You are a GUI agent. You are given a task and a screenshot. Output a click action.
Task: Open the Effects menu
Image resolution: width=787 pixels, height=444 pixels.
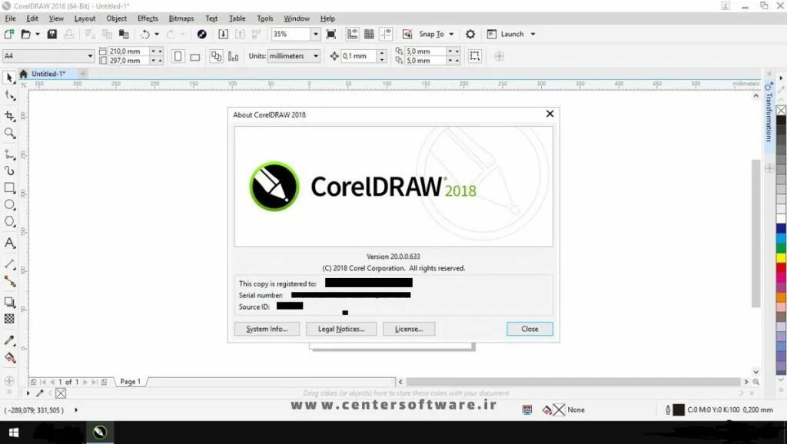coord(148,18)
